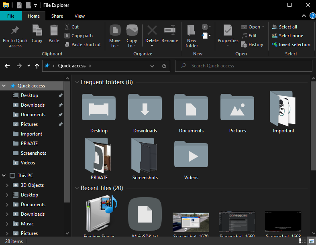Select the Home ribbon tab

coord(34,16)
